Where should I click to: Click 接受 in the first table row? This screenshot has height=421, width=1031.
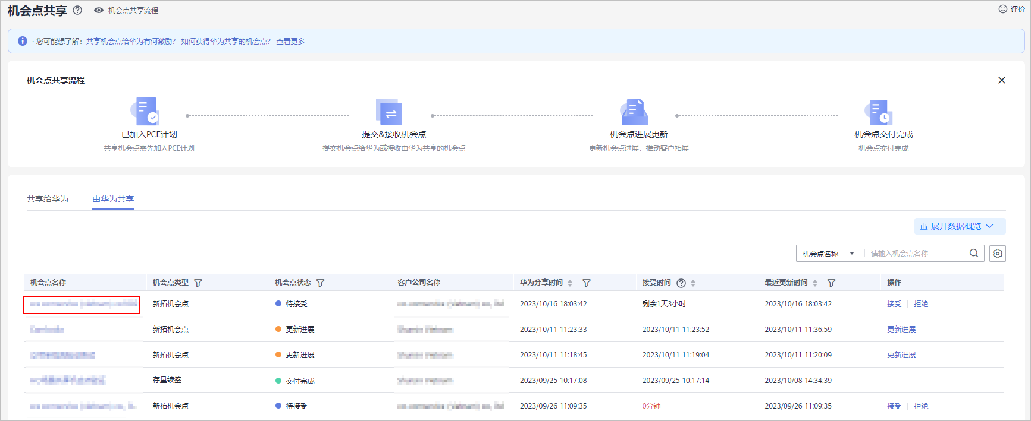[x=894, y=304]
